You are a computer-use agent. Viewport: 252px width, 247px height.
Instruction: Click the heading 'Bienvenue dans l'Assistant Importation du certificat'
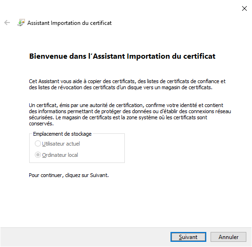click(x=122, y=56)
